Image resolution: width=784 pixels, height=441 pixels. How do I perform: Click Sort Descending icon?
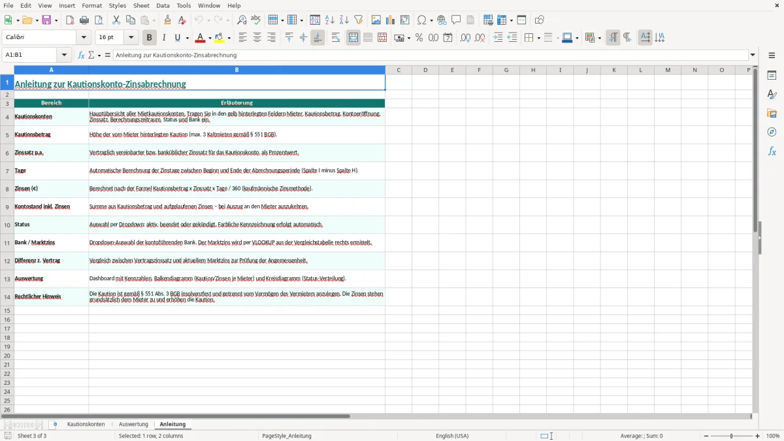[344, 20]
